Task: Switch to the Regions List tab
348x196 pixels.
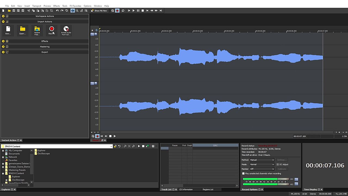Action: tap(208, 189)
